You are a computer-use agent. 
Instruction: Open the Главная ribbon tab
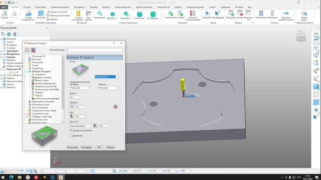[x=15, y=7]
